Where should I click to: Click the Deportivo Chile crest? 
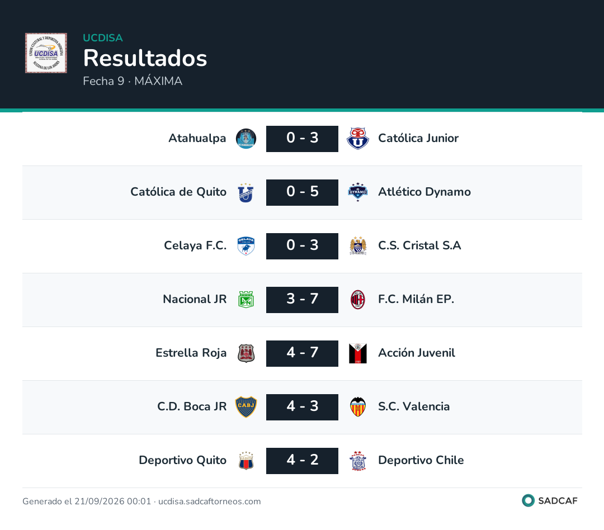tap(358, 461)
